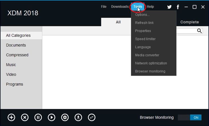Select the All Categories sidebar item
The image size is (209, 126).
pyautogui.click(x=21, y=36)
